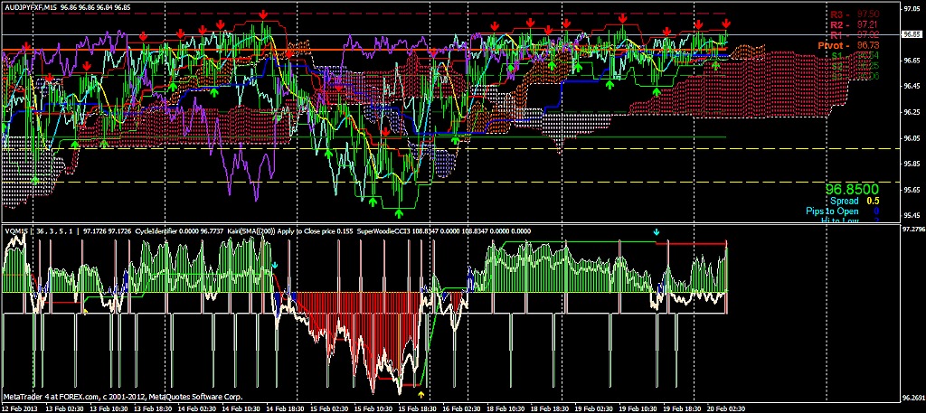Click the Spread 0.5 readout
Viewport: 926px width, 413px height.
pyautogui.click(x=854, y=201)
